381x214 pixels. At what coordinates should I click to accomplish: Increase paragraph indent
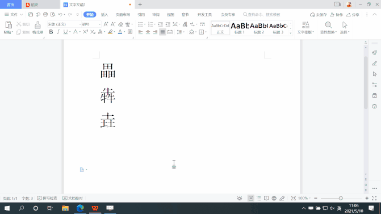(168, 24)
